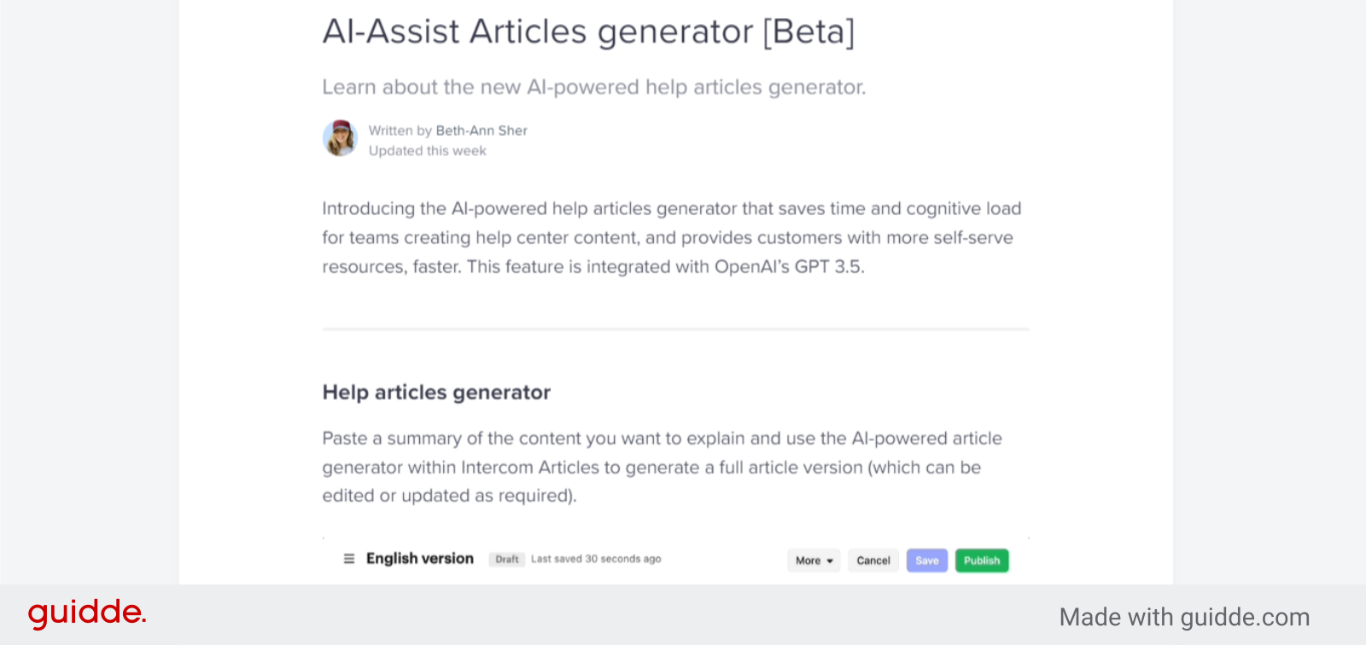Image resolution: width=1366 pixels, height=645 pixels.
Task: Click the dropdown arrow on the More button
Action: click(x=829, y=561)
